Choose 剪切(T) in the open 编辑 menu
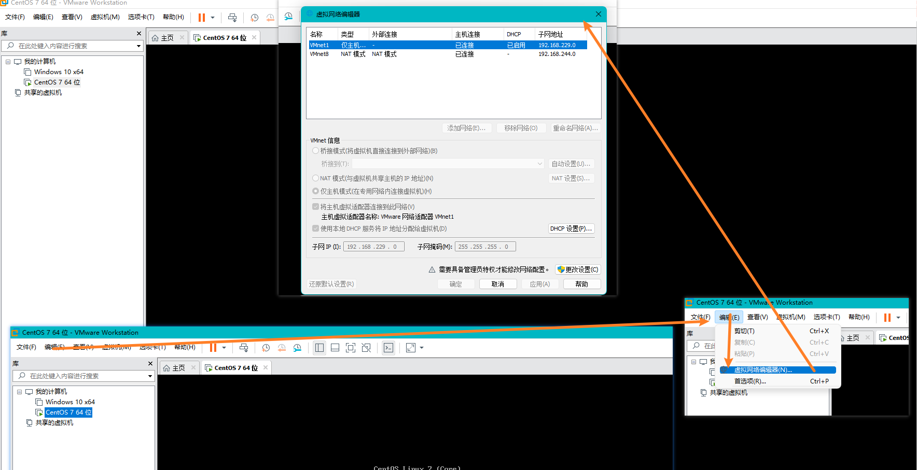This screenshot has height=470, width=917. 778,331
